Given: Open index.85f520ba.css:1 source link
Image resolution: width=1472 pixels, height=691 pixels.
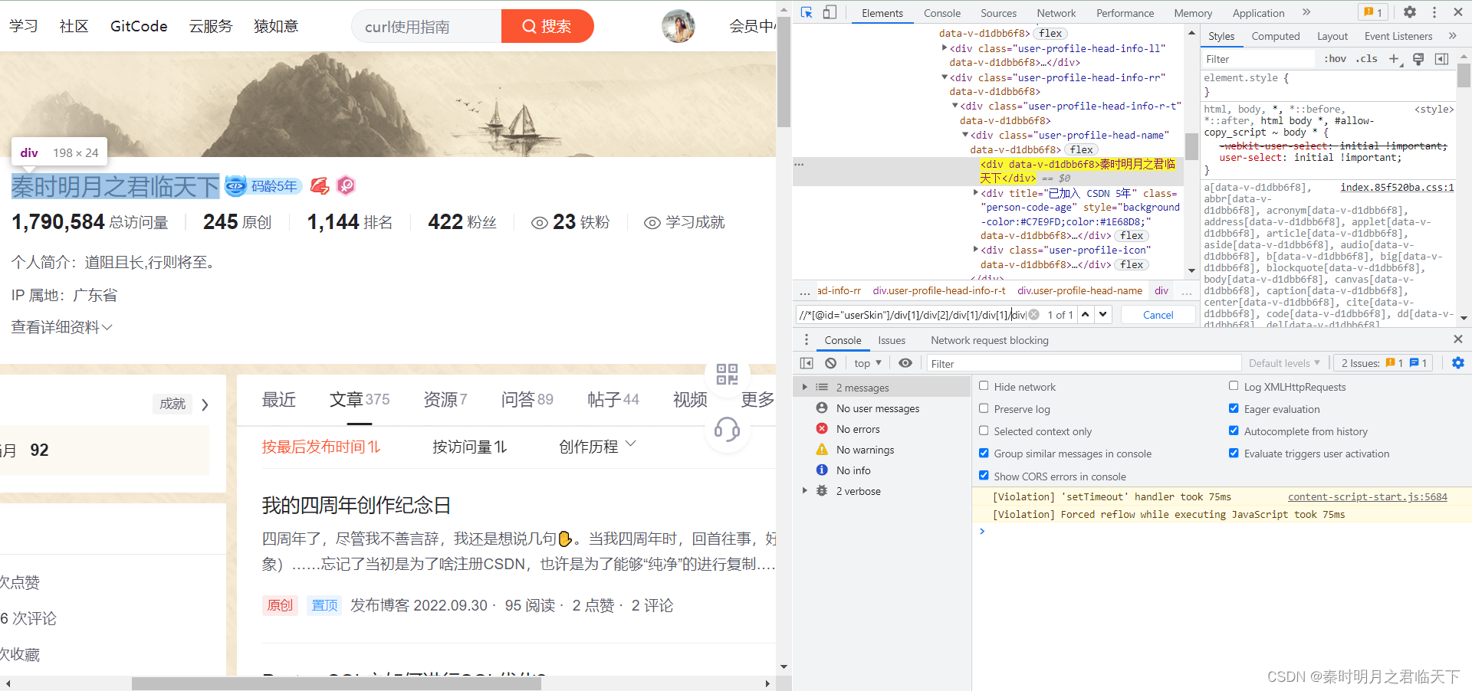Looking at the screenshot, I should (x=1397, y=187).
